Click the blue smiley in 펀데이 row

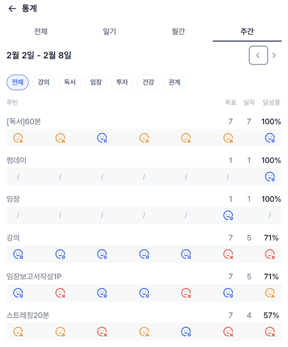tap(270, 177)
